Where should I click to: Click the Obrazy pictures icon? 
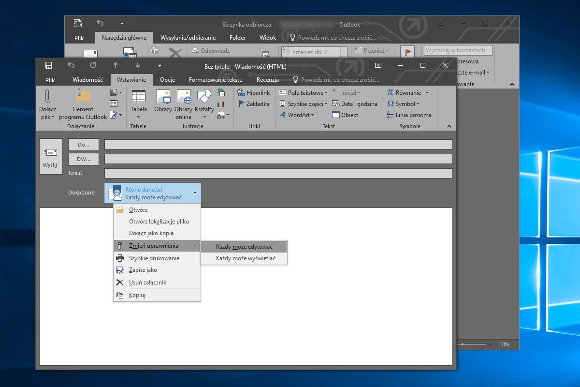click(163, 97)
